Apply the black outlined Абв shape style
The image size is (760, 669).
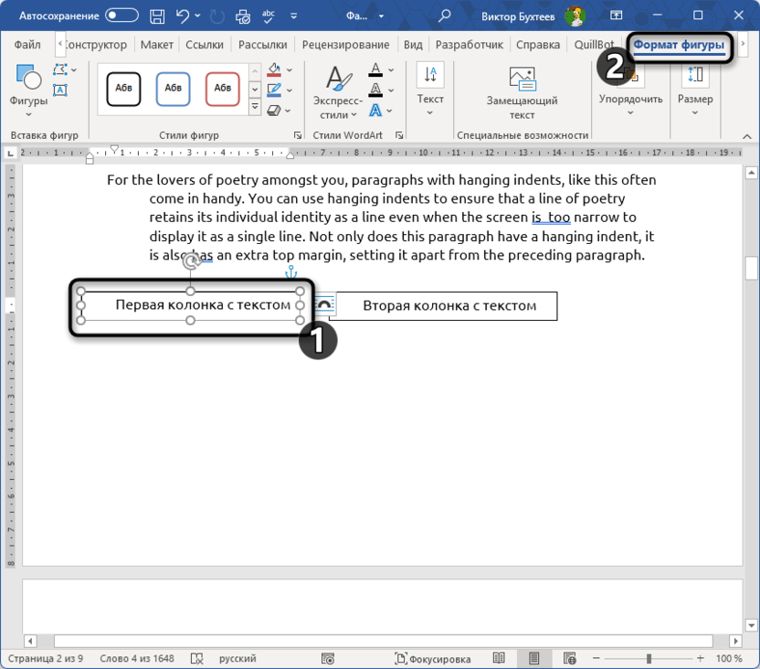coord(123,89)
